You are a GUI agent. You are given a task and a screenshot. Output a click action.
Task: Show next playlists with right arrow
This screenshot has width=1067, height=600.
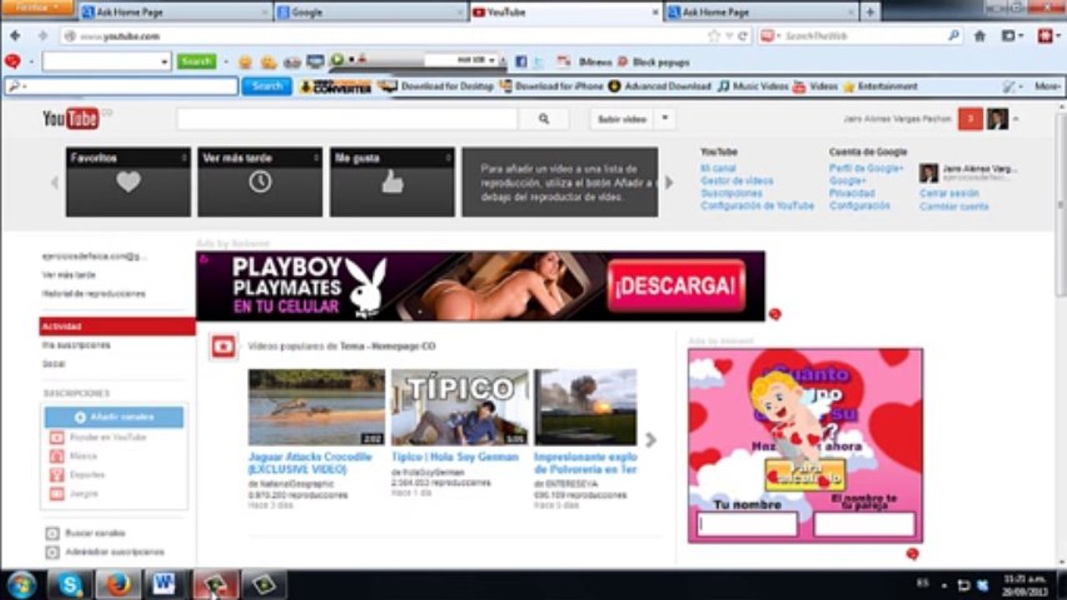coord(668,182)
